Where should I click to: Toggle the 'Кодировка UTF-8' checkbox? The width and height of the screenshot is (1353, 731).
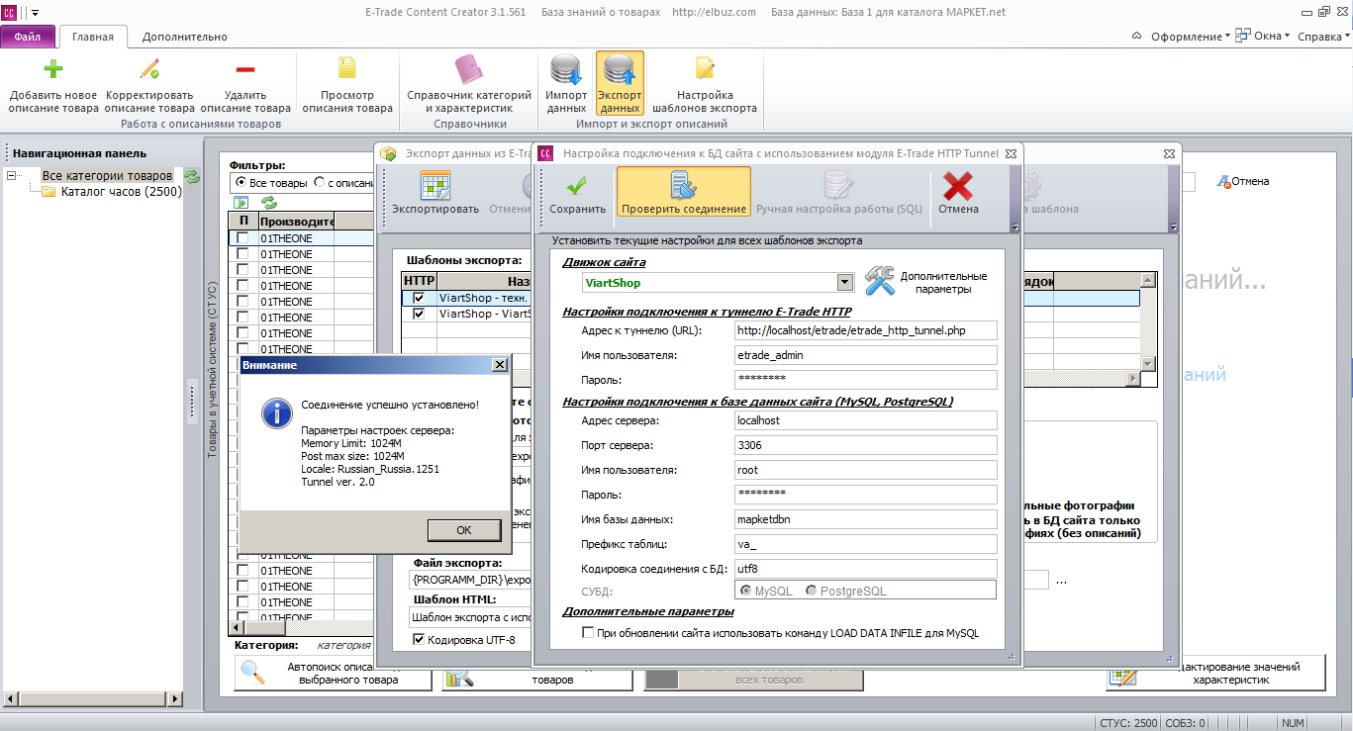point(419,640)
